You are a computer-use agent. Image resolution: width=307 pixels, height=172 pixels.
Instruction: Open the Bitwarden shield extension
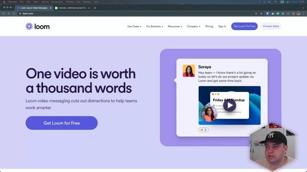(268, 13)
